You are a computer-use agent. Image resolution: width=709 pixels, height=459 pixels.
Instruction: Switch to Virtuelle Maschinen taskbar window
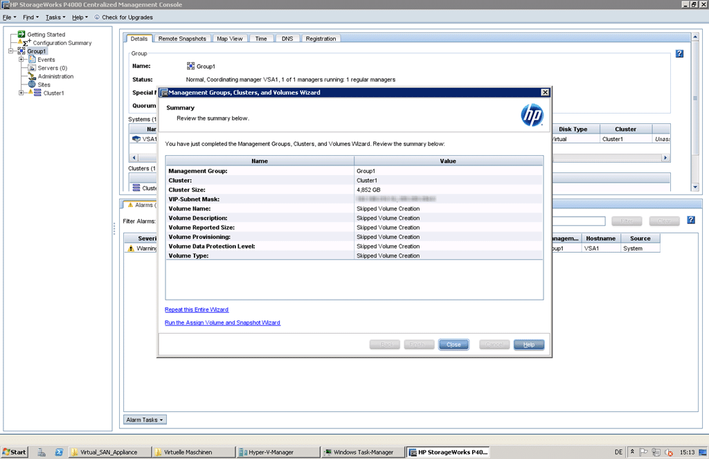pyautogui.click(x=194, y=452)
